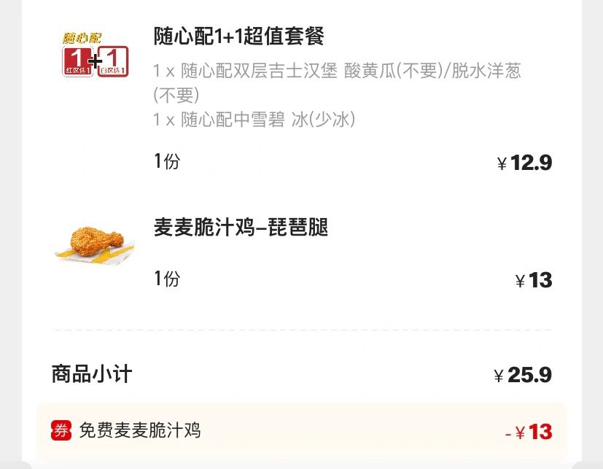Screen dimensions: 603x469
Task: Click the ¥13 drumstick price
Action: click(x=534, y=280)
